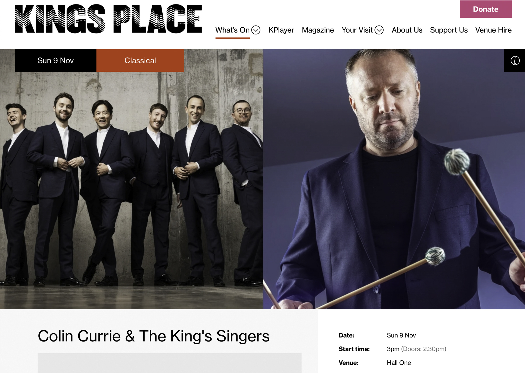Open the What's On menu

(x=232, y=30)
